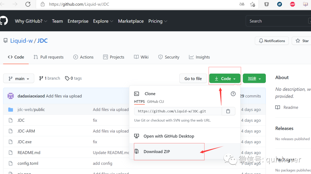
Task: Switch to the Insights tab
Action: [199, 57]
